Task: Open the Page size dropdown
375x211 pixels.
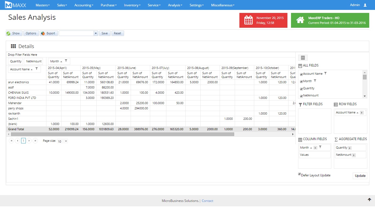Action: click(66, 141)
